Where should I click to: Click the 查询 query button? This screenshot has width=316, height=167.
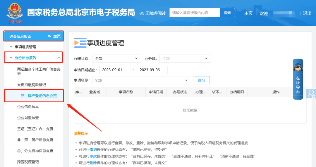tap(201, 80)
